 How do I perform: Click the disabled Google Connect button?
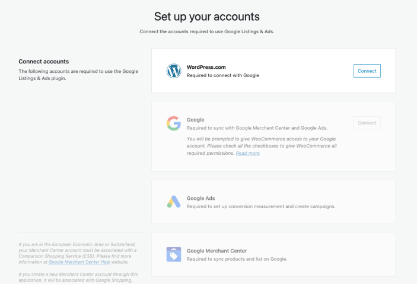click(x=367, y=123)
